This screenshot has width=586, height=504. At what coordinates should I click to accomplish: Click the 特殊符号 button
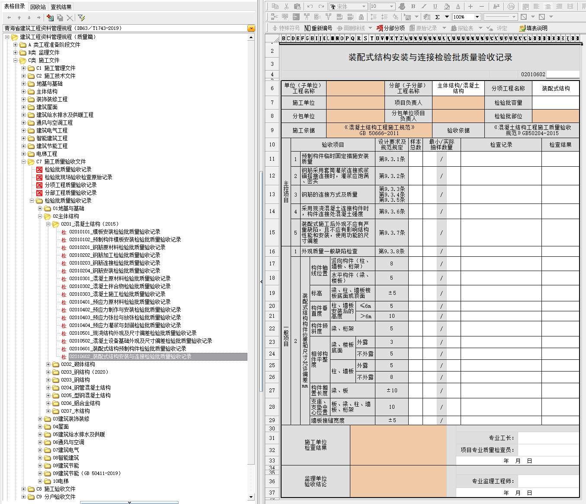[286, 28]
